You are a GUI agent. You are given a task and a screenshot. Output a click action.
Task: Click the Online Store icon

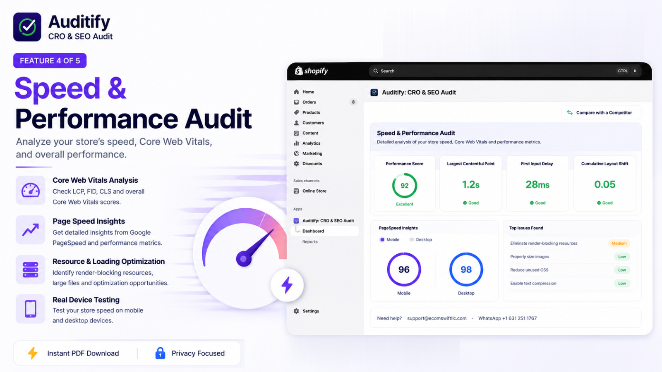[296, 191]
